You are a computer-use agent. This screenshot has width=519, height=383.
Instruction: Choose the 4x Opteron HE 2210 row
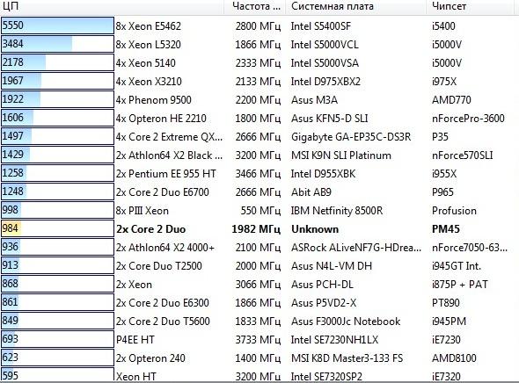(x=259, y=119)
